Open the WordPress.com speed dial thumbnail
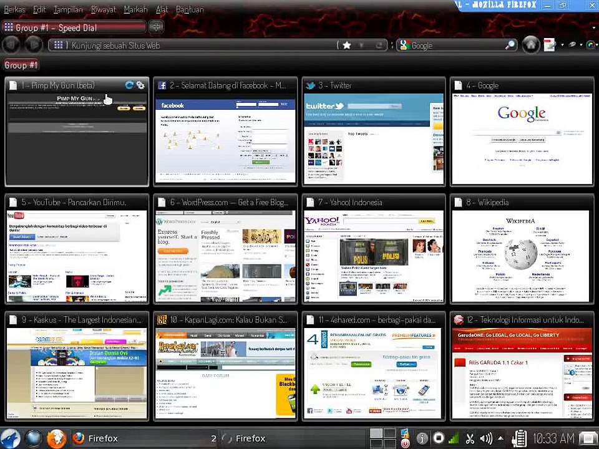Image resolution: width=599 pixels, height=449 pixels. coord(225,256)
